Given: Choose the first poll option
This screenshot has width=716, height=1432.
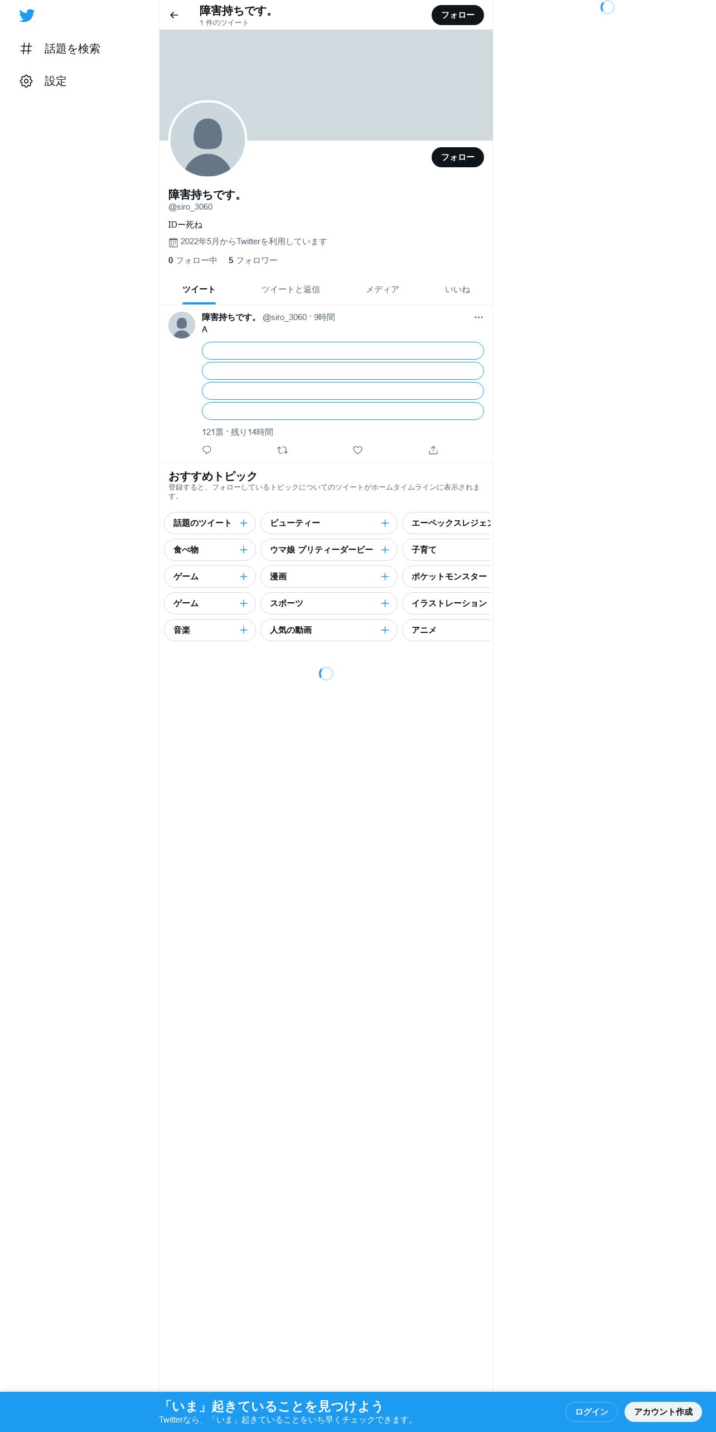Looking at the screenshot, I should [x=342, y=351].
